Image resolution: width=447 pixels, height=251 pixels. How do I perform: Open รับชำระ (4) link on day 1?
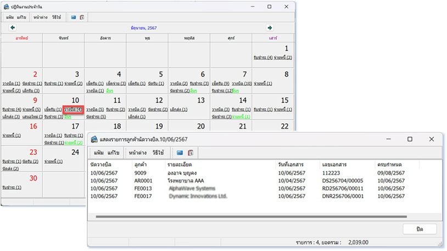[x=263, y=57]
